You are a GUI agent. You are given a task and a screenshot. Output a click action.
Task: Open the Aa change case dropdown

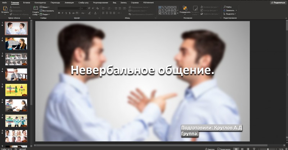click(83, 13)
